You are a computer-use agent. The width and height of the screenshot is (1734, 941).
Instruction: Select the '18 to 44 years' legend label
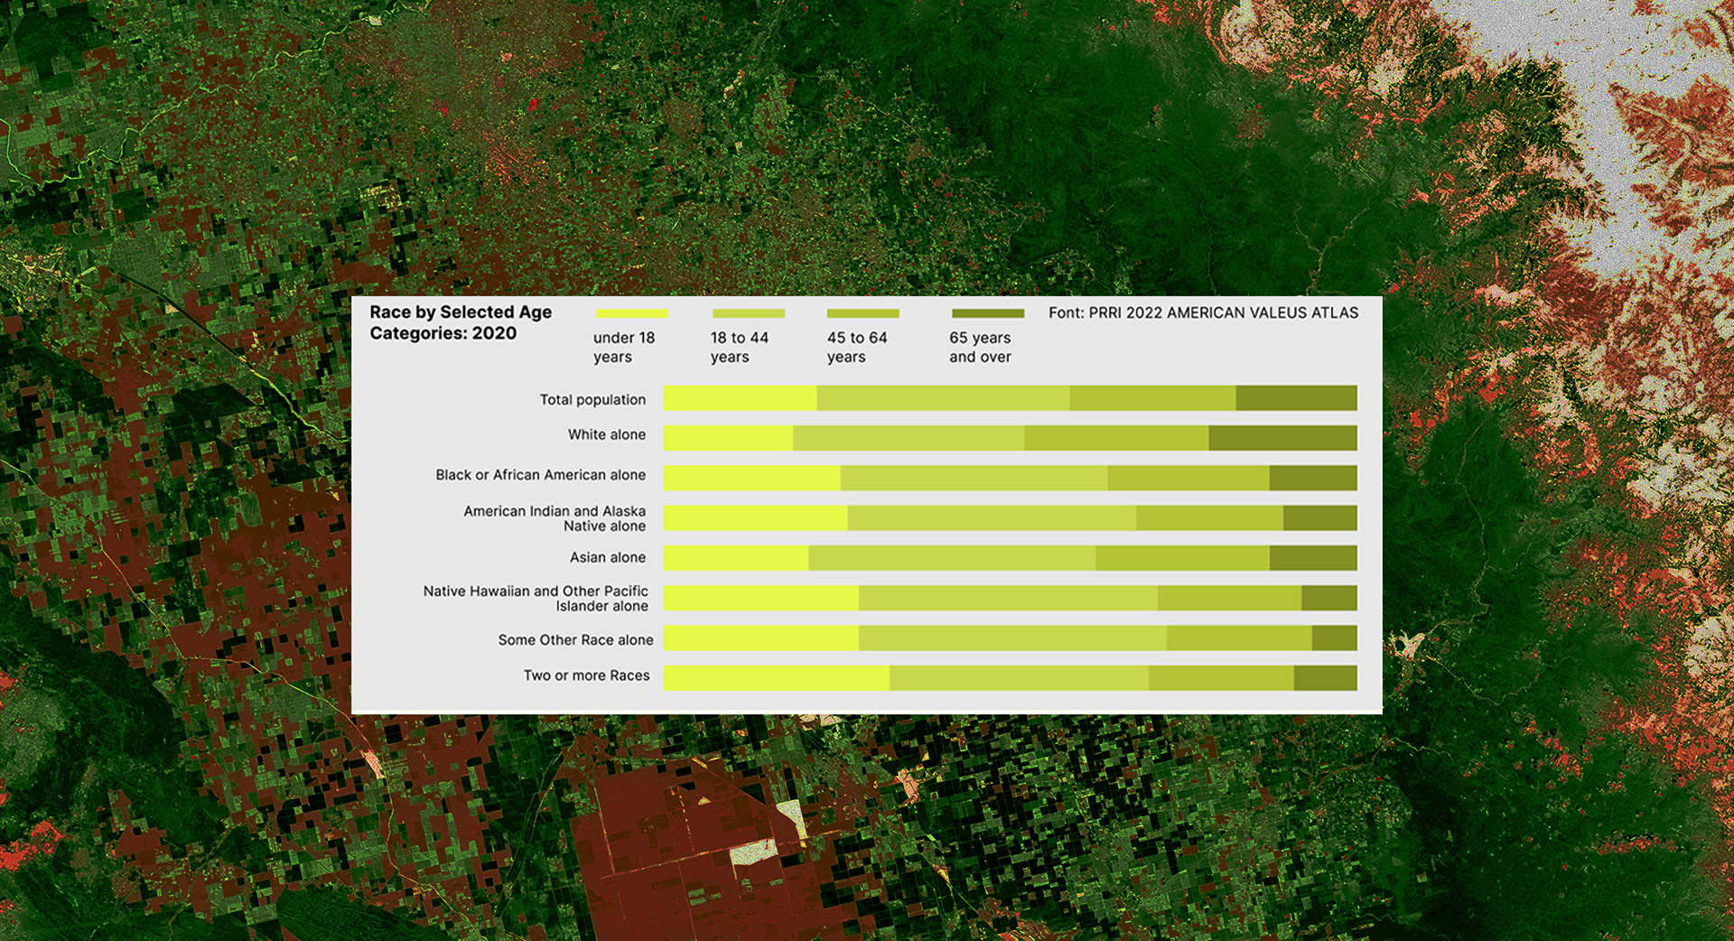coord(740,347)
